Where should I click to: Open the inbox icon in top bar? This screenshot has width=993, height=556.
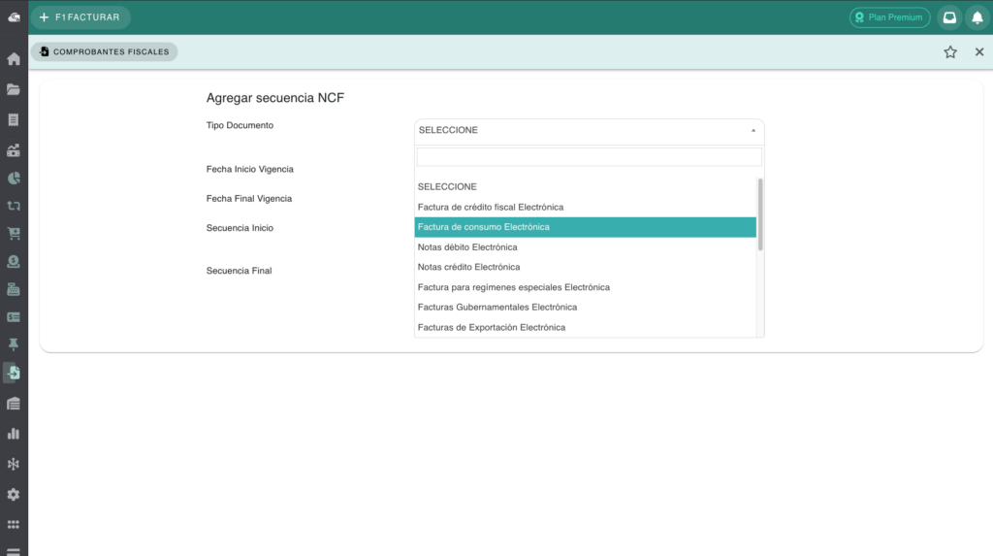(x=949, y=17)
